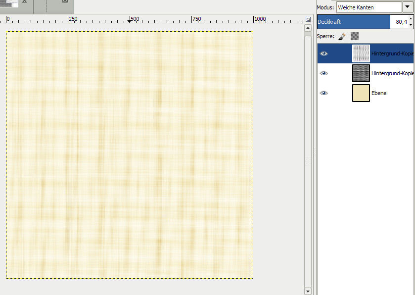Screen dimensions: 415x295
Task: Toggle the lock alpha channel checkerboard icon
Action: [x=354, y=36]
